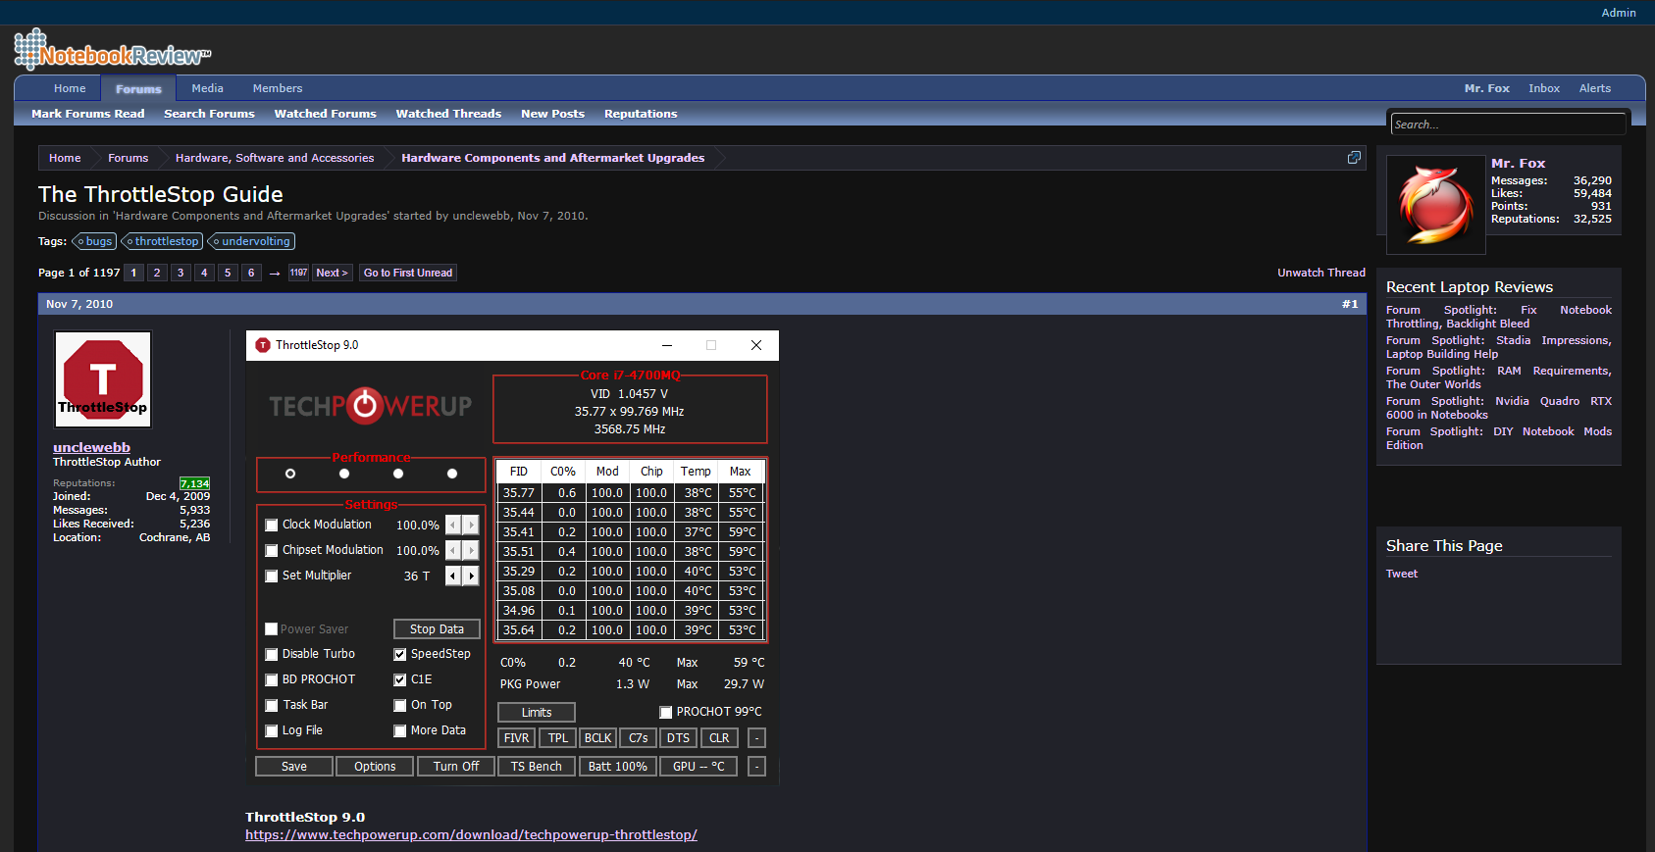This screenshot has height=852, width=1655.
Task: Click the CLR button
Action: [719, 738]
